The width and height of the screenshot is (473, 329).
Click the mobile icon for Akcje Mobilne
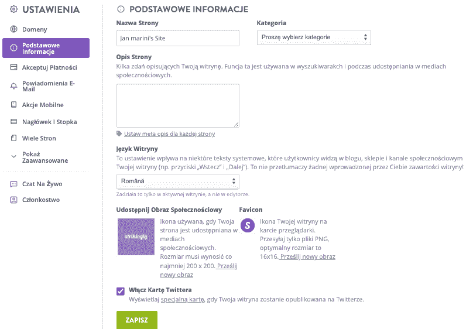13,105
